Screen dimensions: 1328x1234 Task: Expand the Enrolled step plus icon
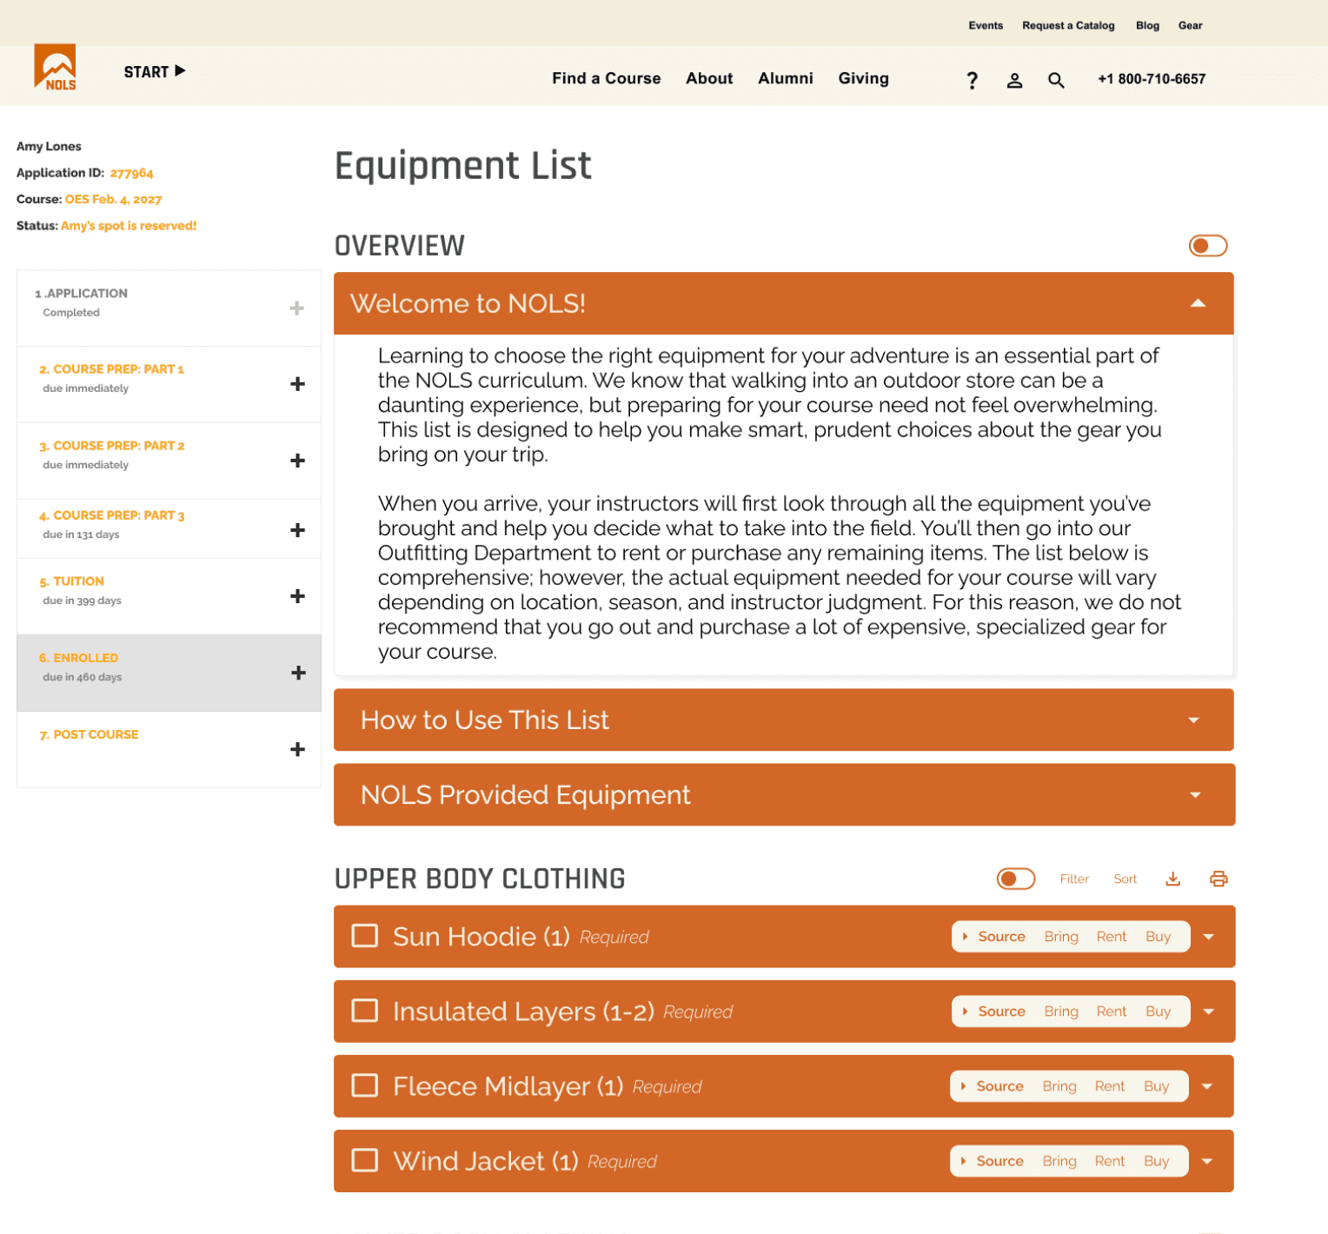pyautogui.click(x=298, y=673)
